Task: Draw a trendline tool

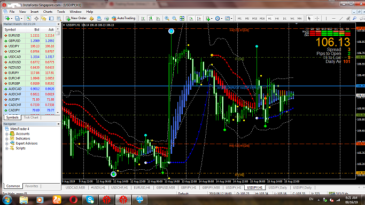Action: pos(341,18)
